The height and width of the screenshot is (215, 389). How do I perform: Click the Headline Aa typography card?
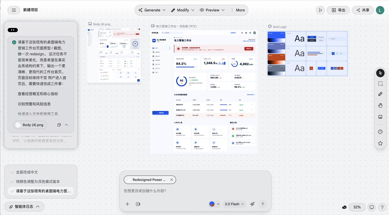pyautogui.click(x=295, y=39)
